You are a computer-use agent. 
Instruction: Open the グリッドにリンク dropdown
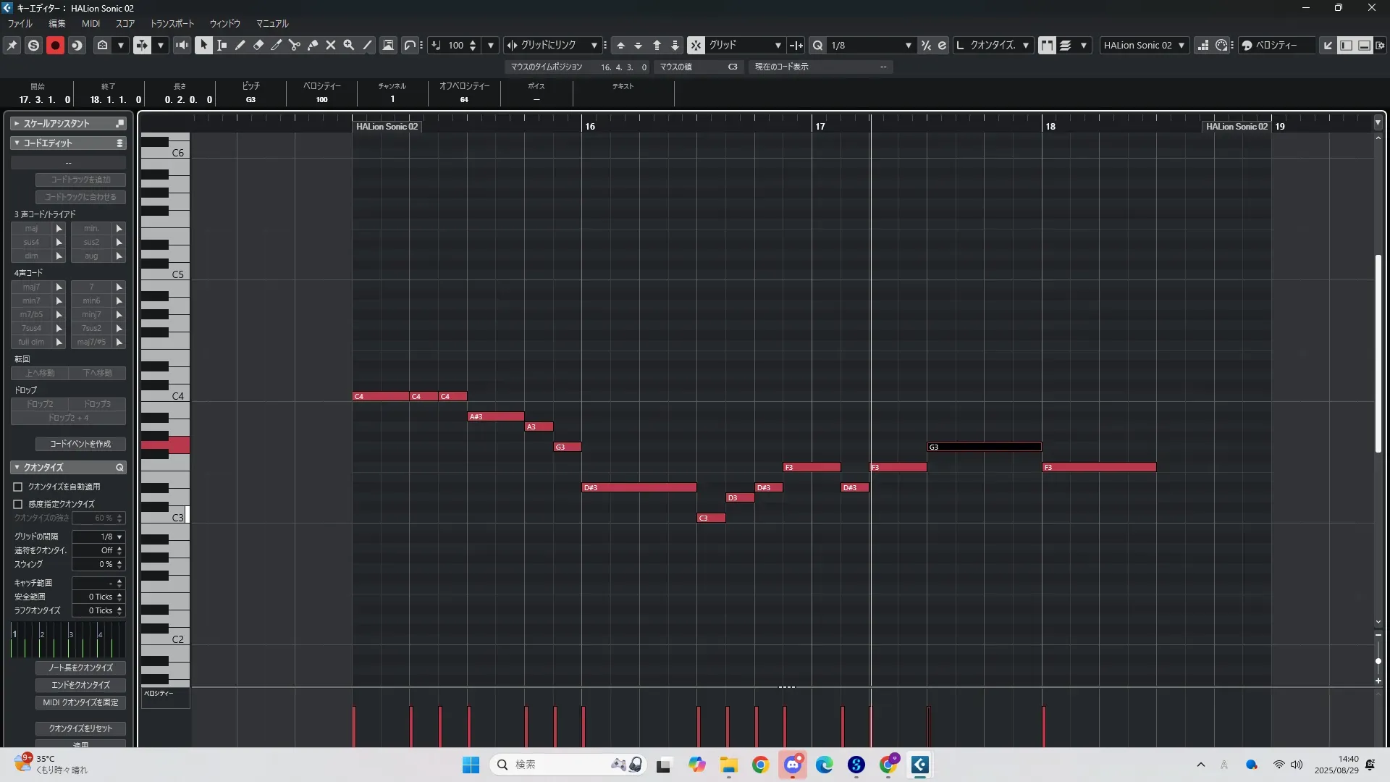[594, 45]
